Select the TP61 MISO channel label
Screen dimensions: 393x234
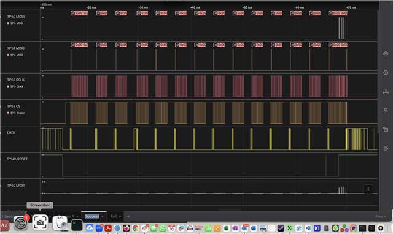(15, 48)
